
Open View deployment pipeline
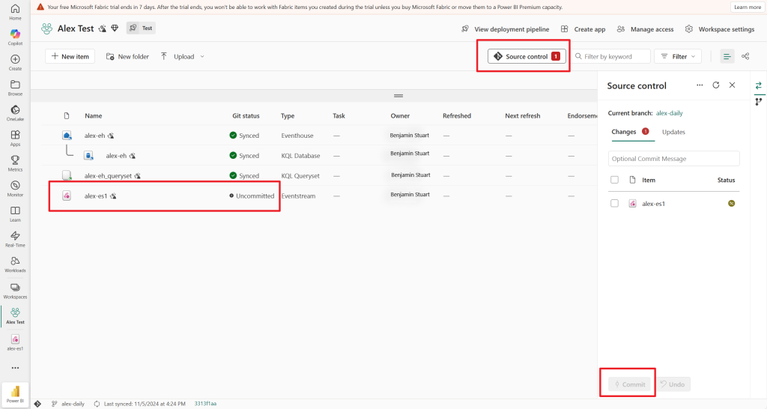point(506,29)
